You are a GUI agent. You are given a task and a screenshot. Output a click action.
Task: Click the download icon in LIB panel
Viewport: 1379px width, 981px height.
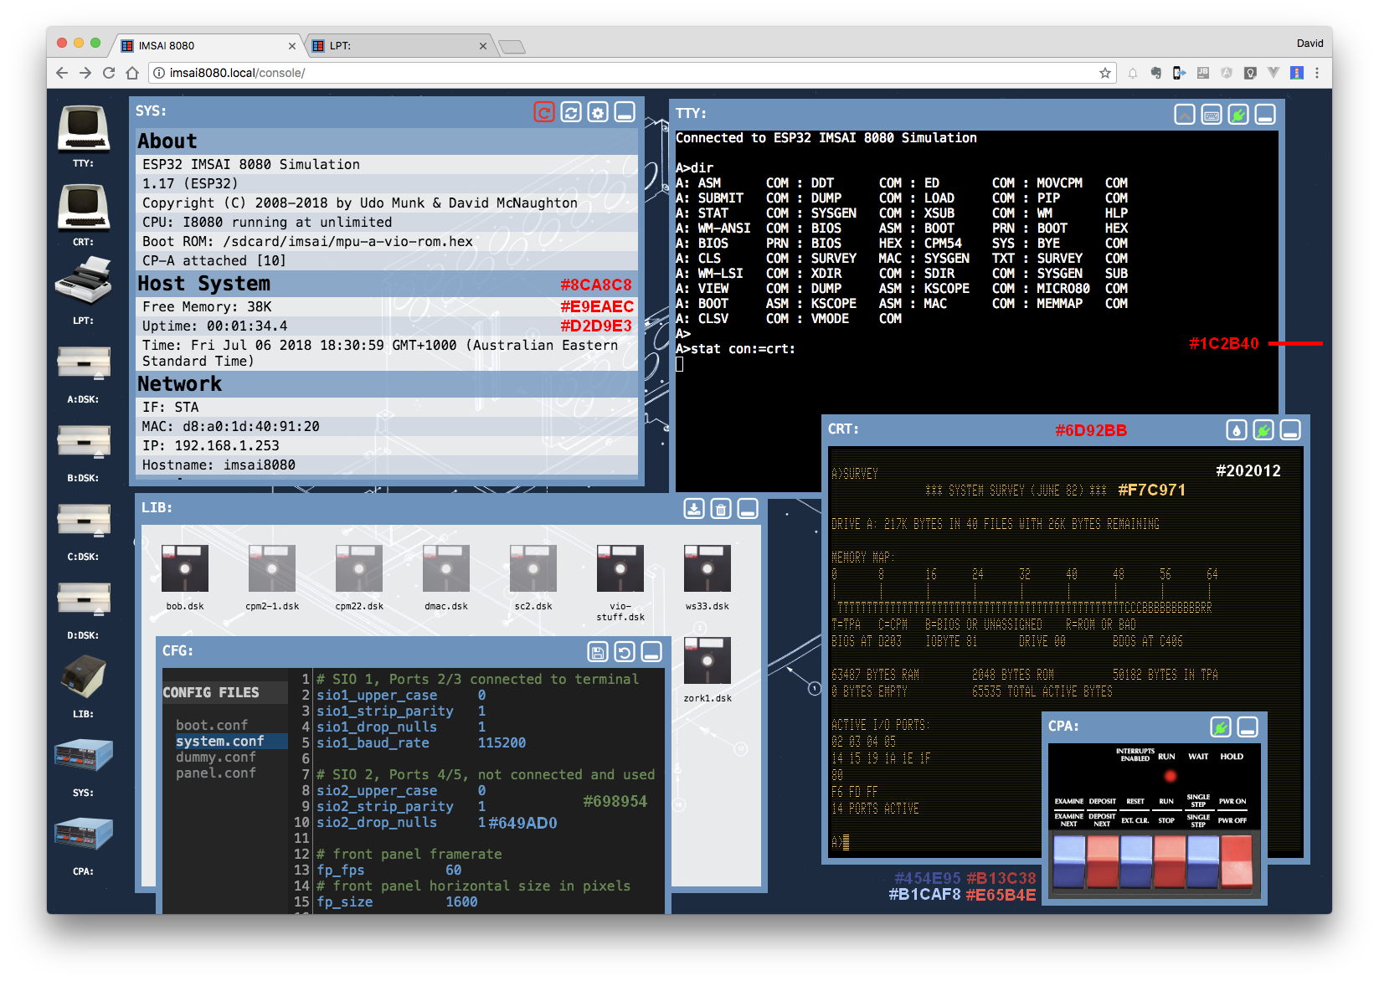click(694, 509)
